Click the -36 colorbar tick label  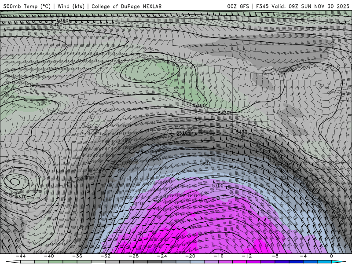77,256
